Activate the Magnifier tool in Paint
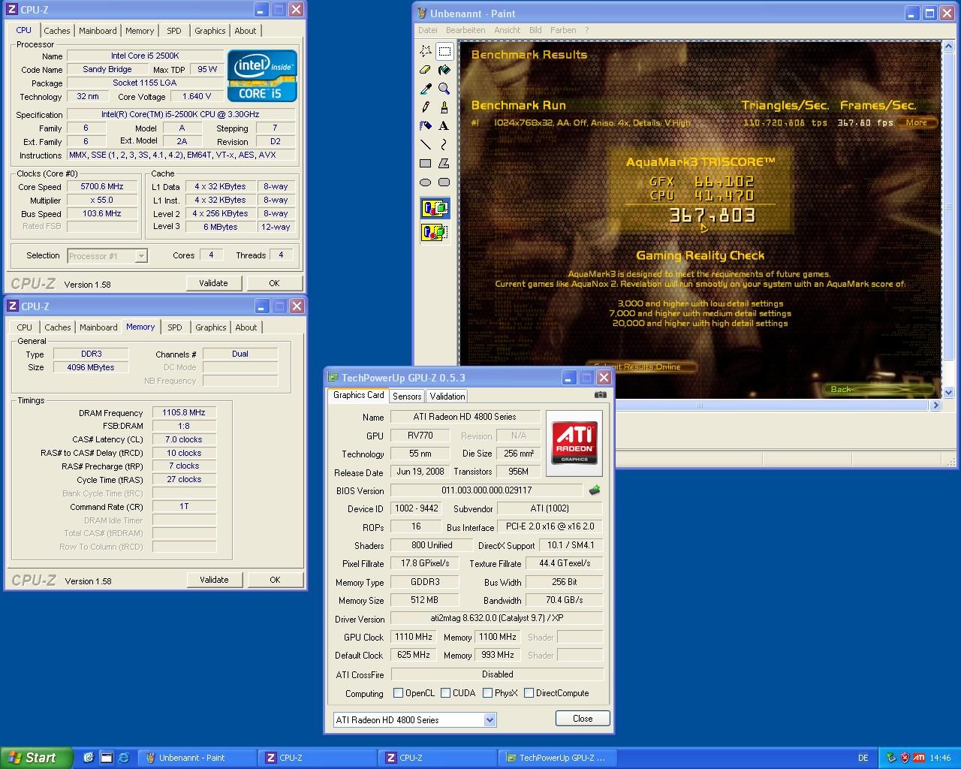Image resolution: width=961 pixels, height=769 pixels. coord(444,89)
